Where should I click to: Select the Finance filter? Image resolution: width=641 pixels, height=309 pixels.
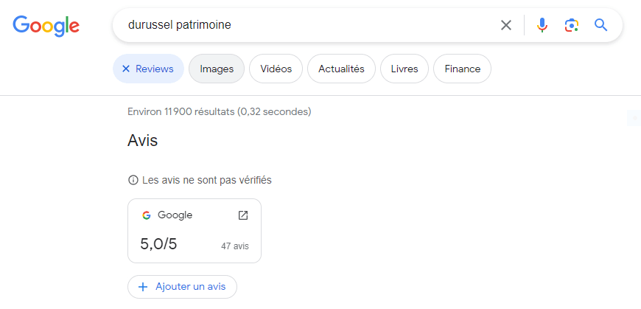tap(462, 69)
